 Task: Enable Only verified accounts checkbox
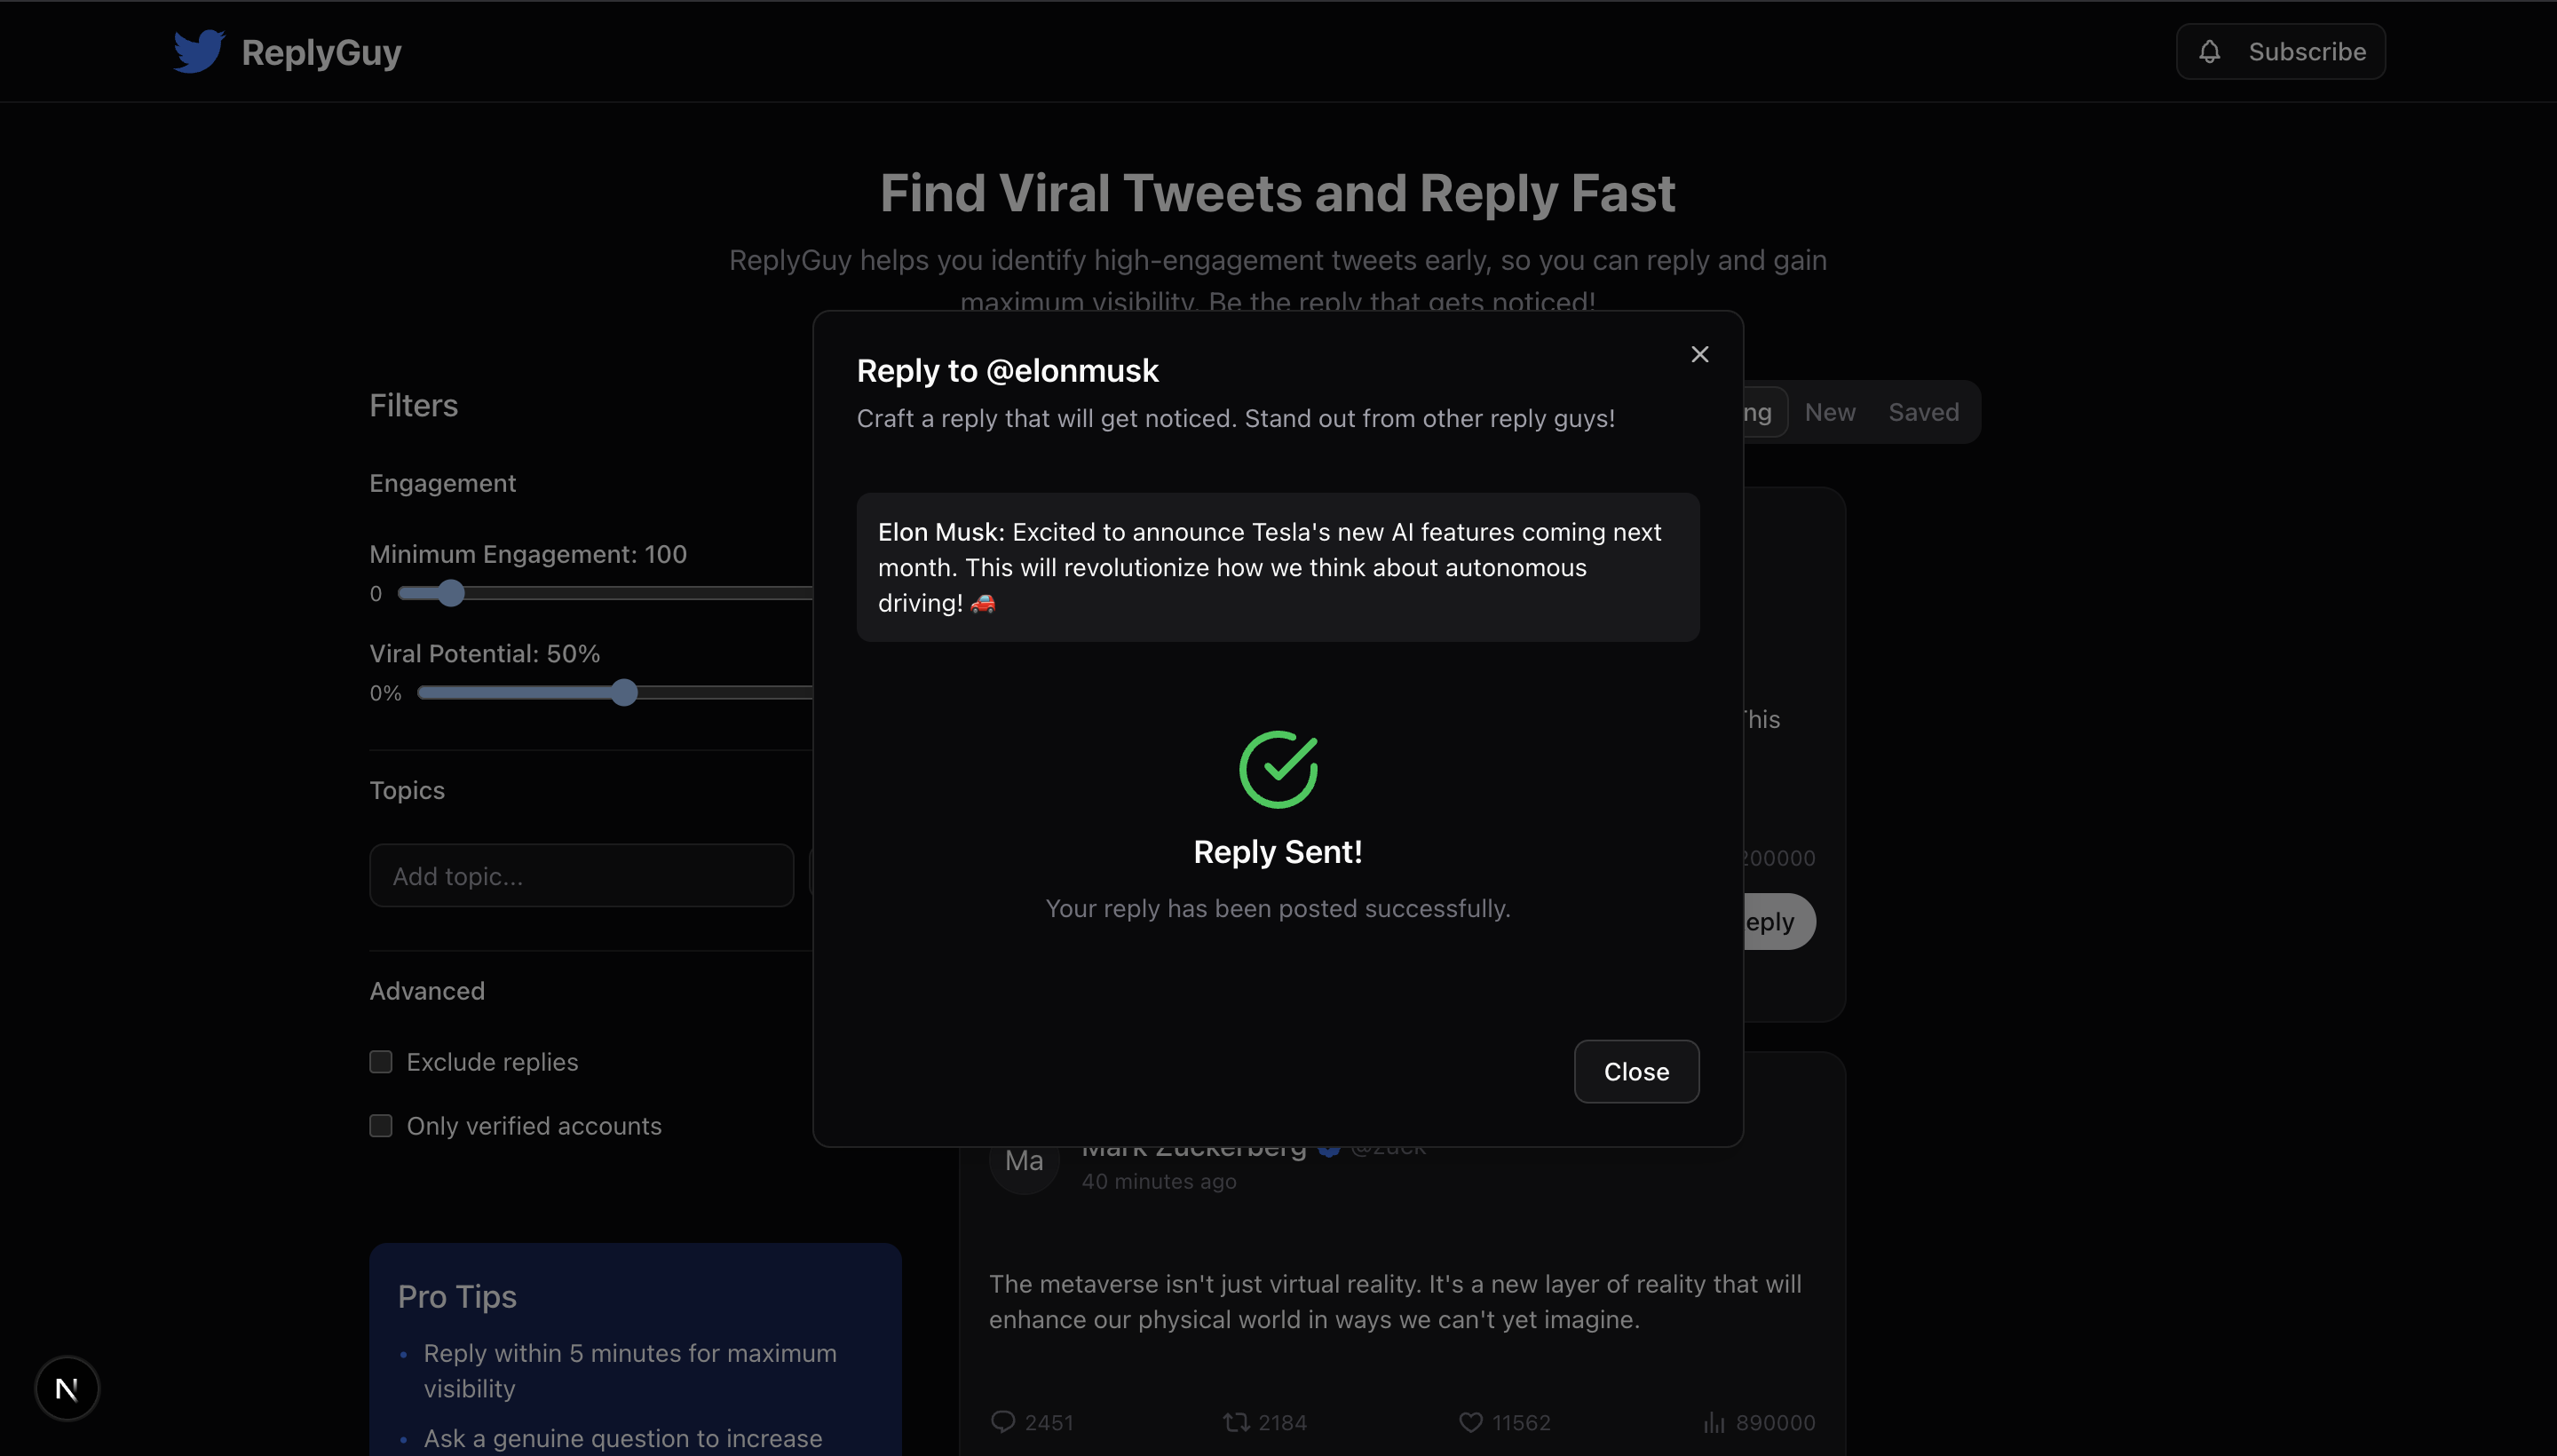pos(381,1126)
